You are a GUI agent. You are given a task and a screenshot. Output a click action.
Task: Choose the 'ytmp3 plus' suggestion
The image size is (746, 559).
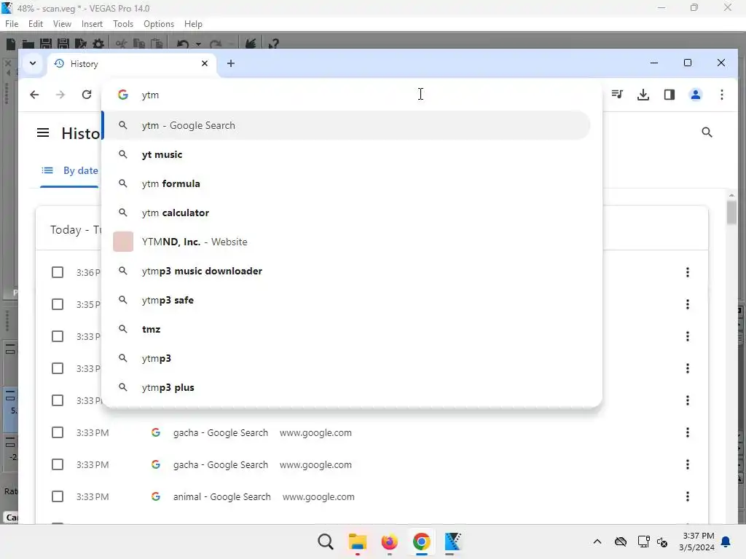pos(346,387)
